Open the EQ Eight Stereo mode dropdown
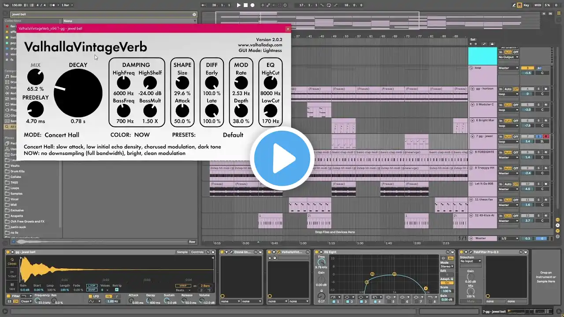Screen dimensions: 564x317 [x=447, y=266]
